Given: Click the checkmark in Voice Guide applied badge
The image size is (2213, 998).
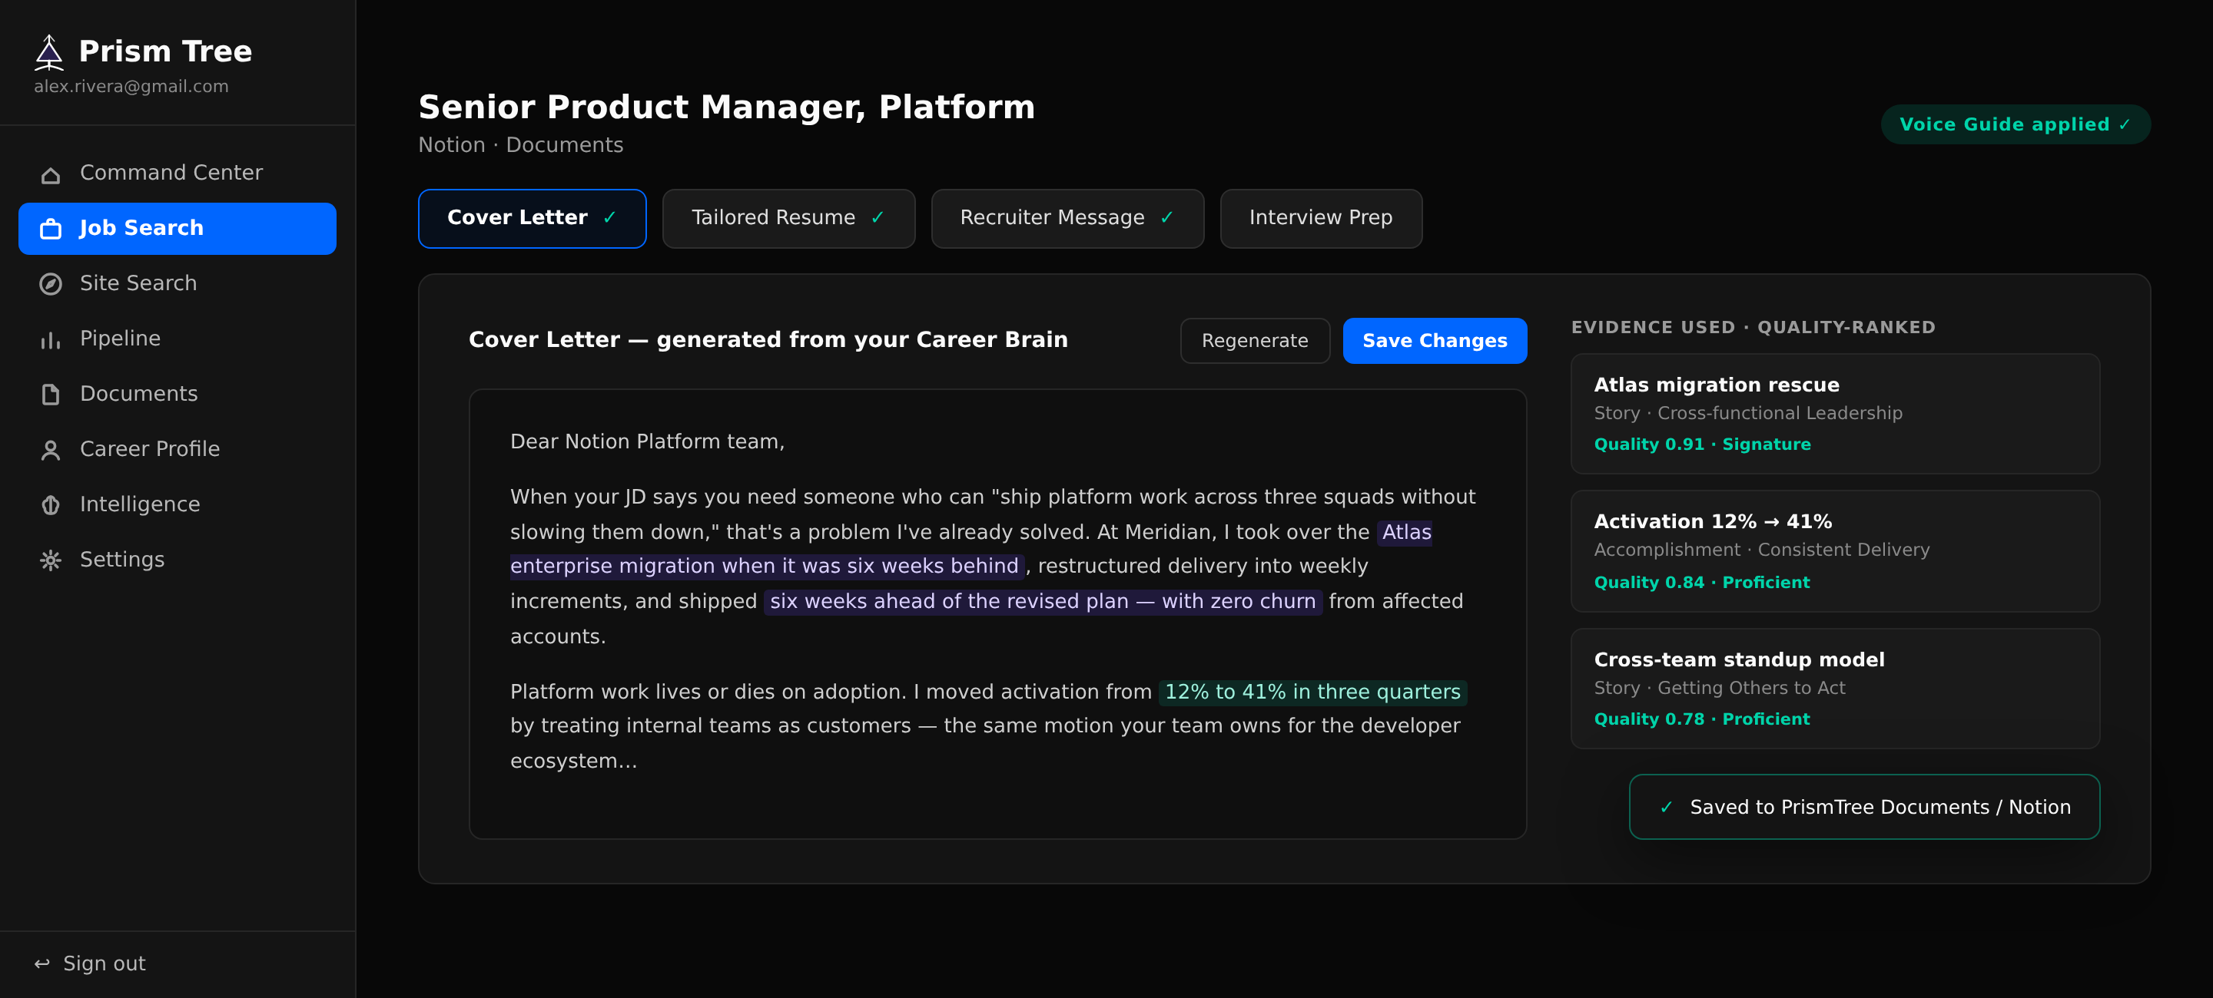Looking at the screenshot, I should (x=2125, y=124).
